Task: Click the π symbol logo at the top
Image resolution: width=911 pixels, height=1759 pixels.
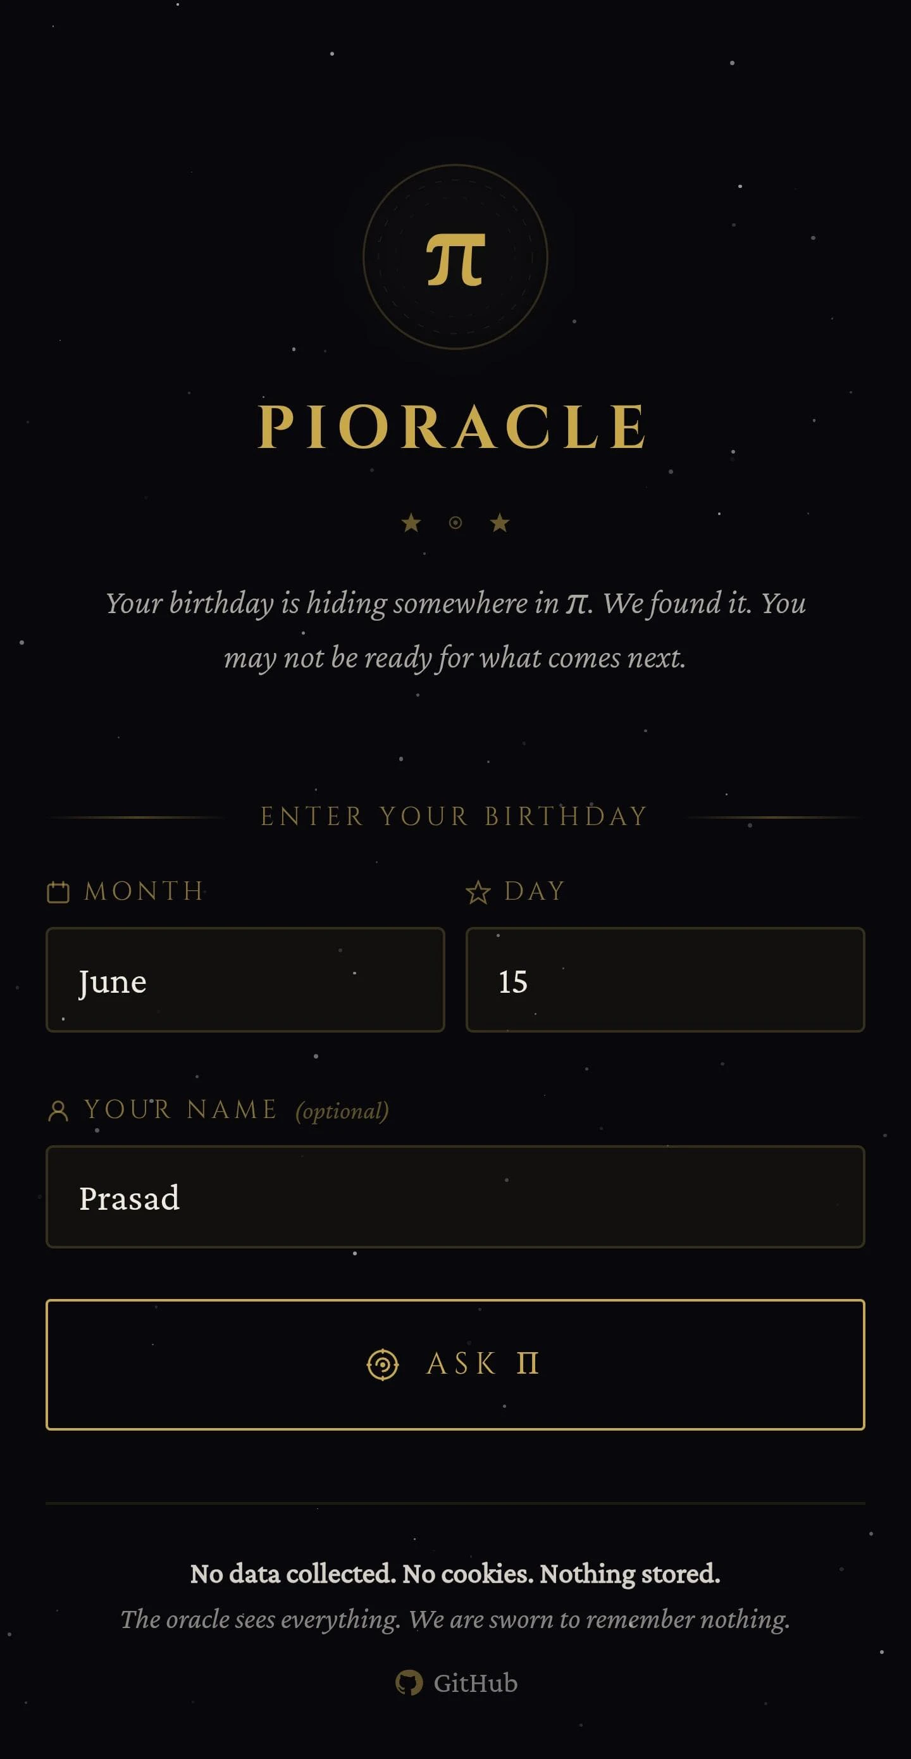Action: pos(455,258)
